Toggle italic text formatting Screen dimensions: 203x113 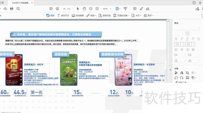coord(182,39)
